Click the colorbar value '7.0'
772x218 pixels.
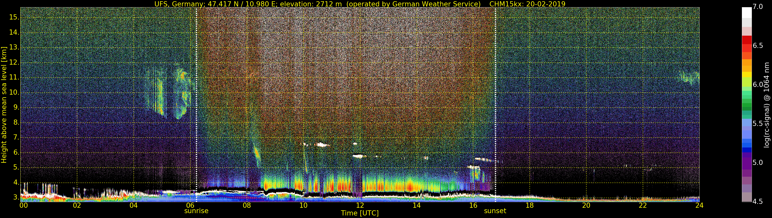tap(758, 7)
